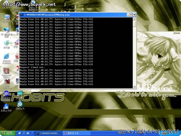Maximize the ping.exe console window
Screen dimensions: 181x136
131,15
